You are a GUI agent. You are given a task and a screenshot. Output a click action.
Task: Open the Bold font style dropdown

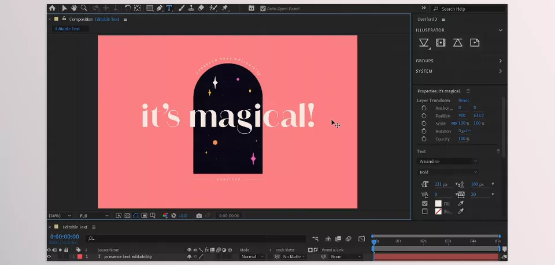[x=447, y=172]
